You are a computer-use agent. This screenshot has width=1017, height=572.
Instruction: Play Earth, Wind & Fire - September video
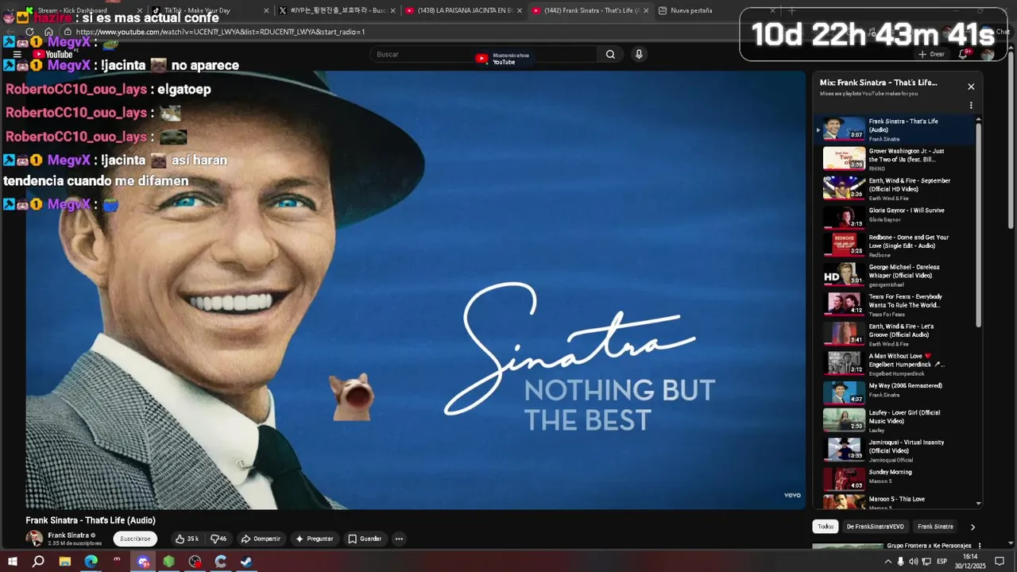895,188
